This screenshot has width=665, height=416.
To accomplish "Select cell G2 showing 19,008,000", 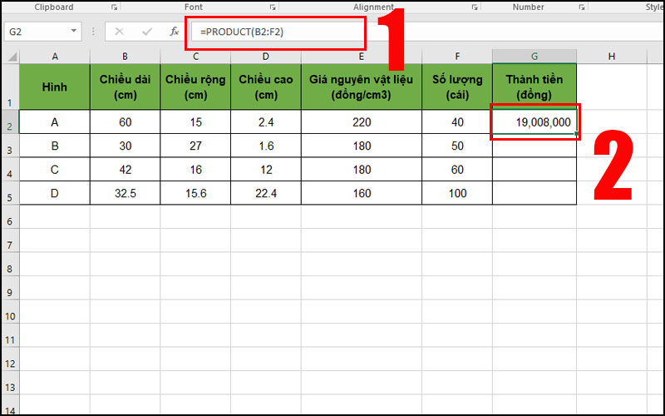I will 534,122.
